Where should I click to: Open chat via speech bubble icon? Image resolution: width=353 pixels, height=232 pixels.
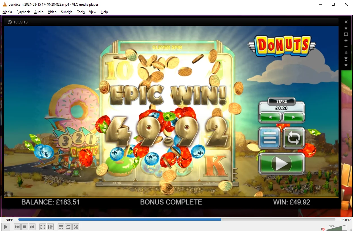pos(346,65)
